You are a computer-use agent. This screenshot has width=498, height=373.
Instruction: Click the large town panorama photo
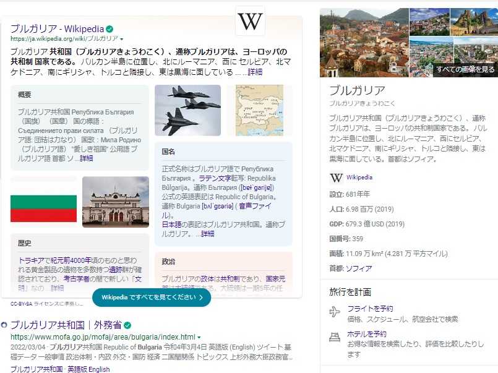(x=364, y=43)
